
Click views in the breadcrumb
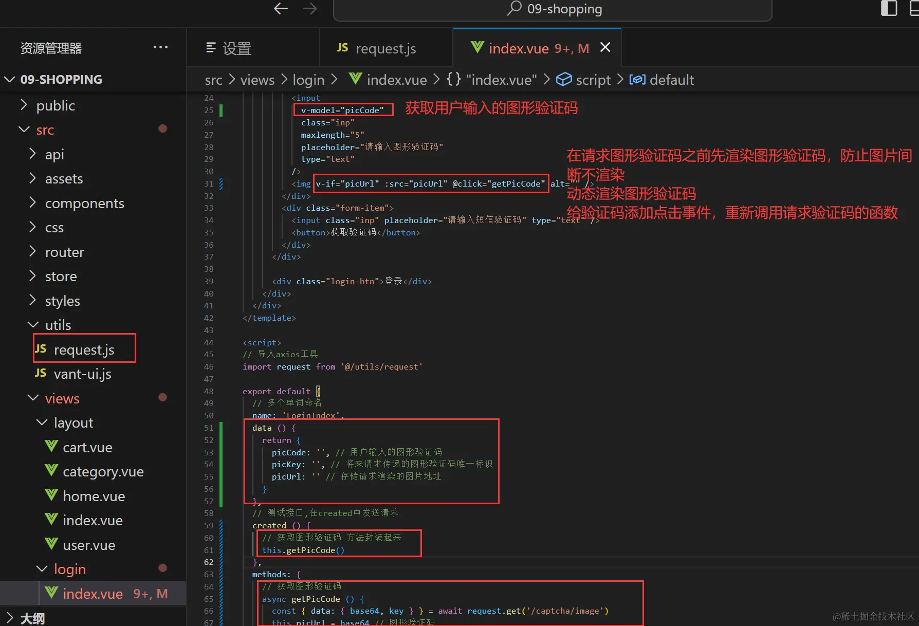(258, 80)
